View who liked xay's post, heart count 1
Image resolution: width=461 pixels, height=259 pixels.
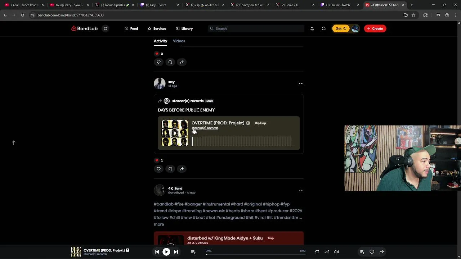(159, 160)
